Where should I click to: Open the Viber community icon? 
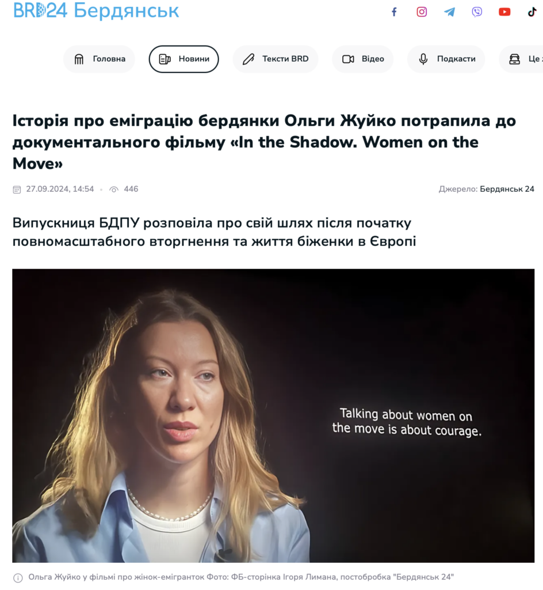click(x=477, y=12)
